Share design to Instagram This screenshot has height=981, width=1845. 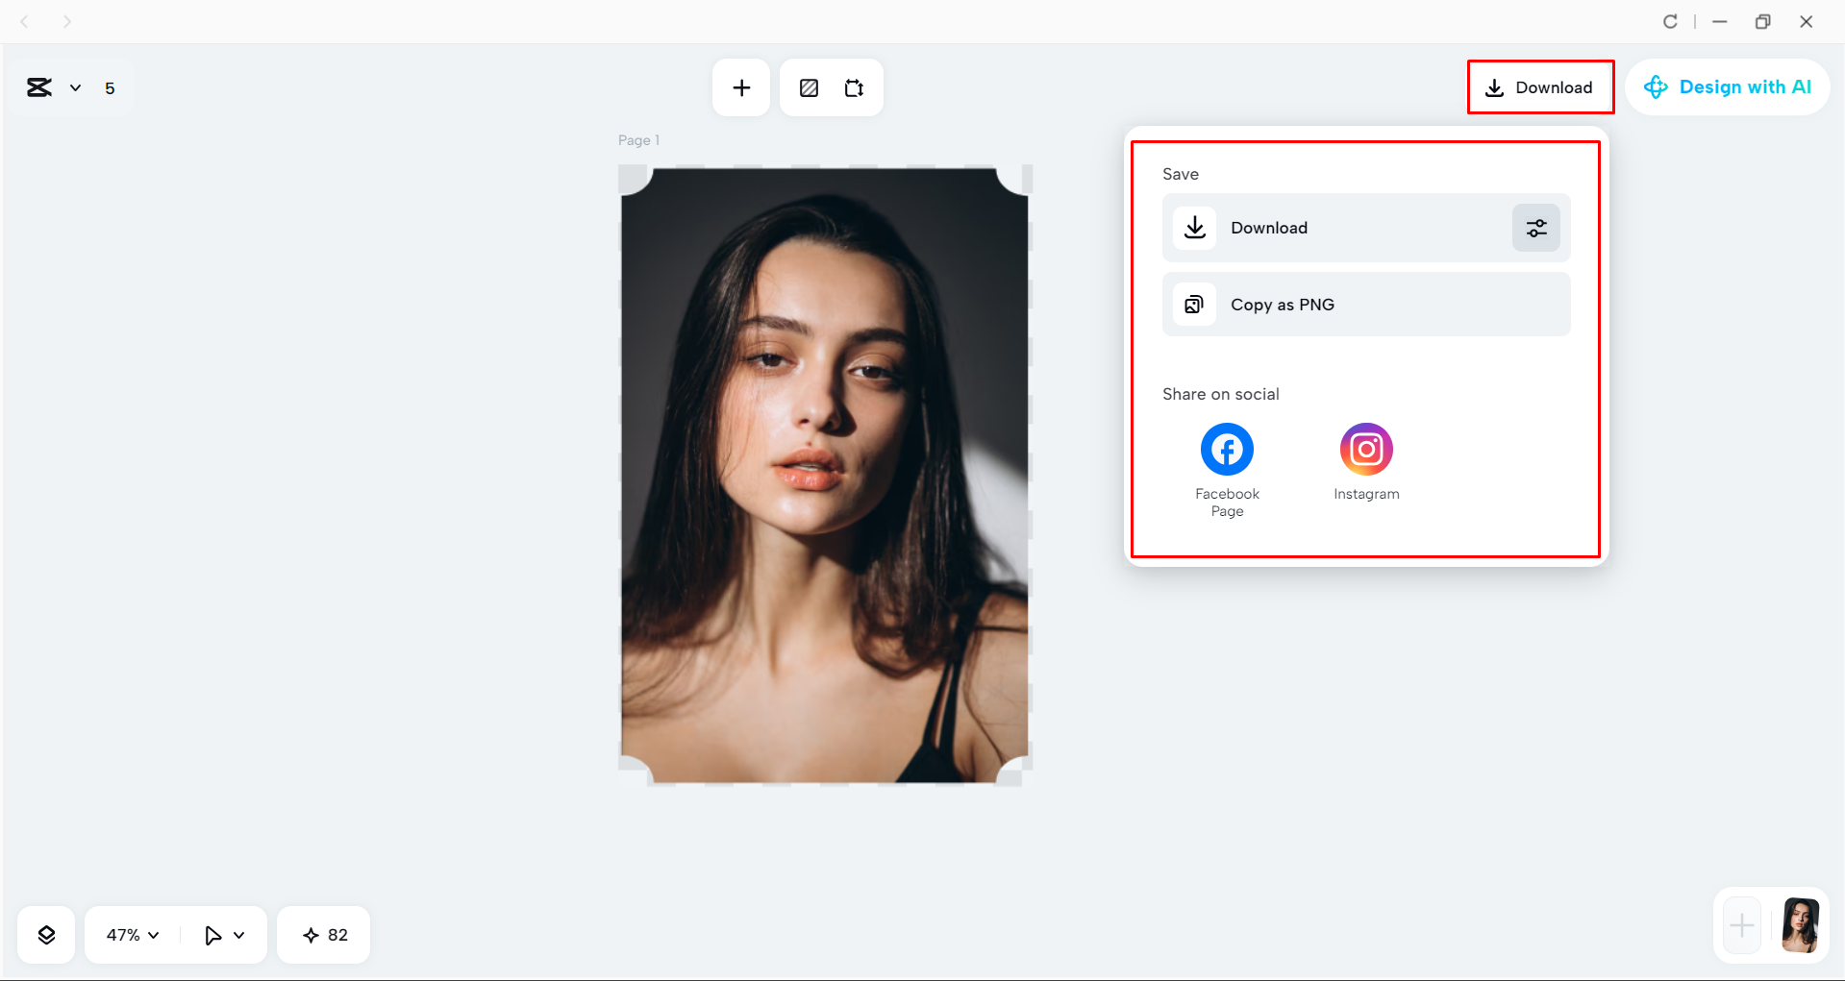pyautogui.click(x=1365, y=448)
